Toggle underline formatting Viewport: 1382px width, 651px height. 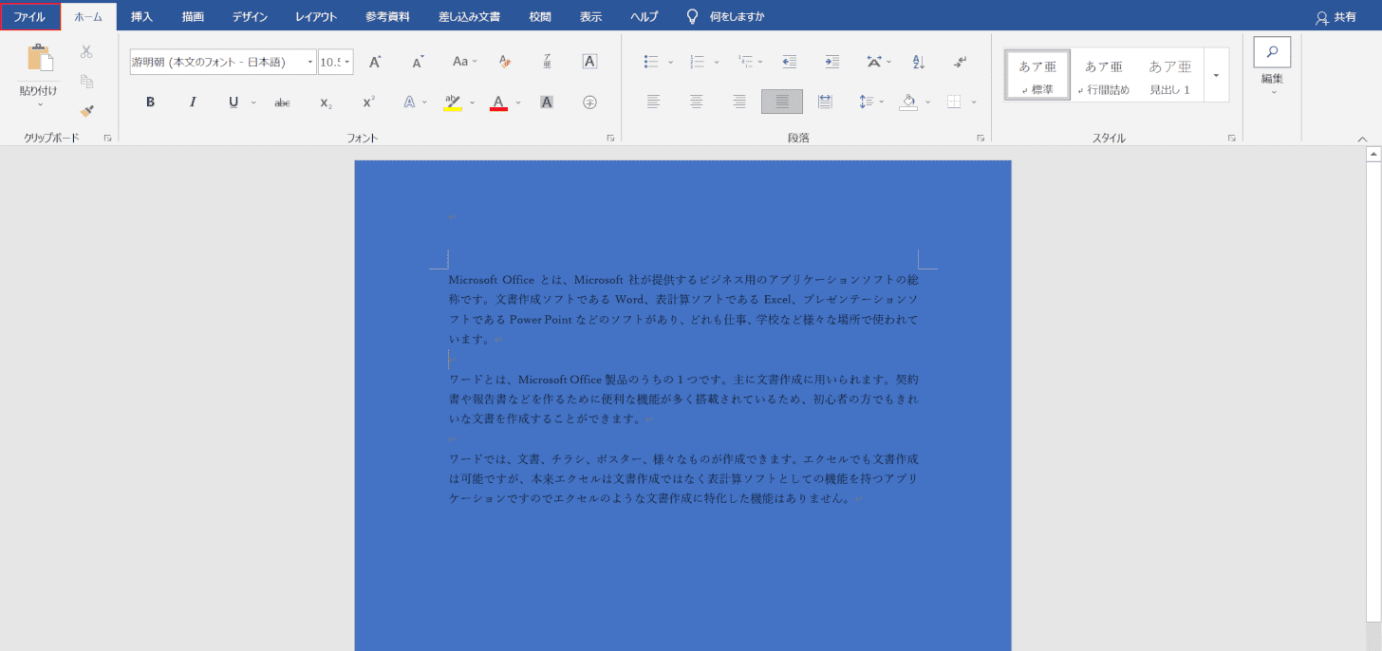pos(233,102)
